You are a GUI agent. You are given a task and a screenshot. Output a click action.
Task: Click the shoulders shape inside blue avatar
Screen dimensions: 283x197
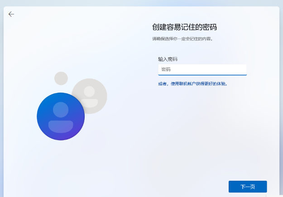[61, 126]
